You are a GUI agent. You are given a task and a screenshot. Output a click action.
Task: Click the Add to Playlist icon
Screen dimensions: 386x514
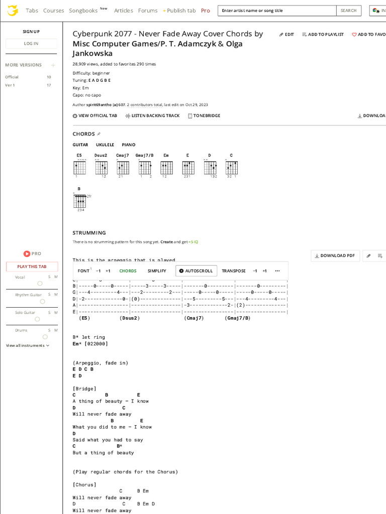304,35
